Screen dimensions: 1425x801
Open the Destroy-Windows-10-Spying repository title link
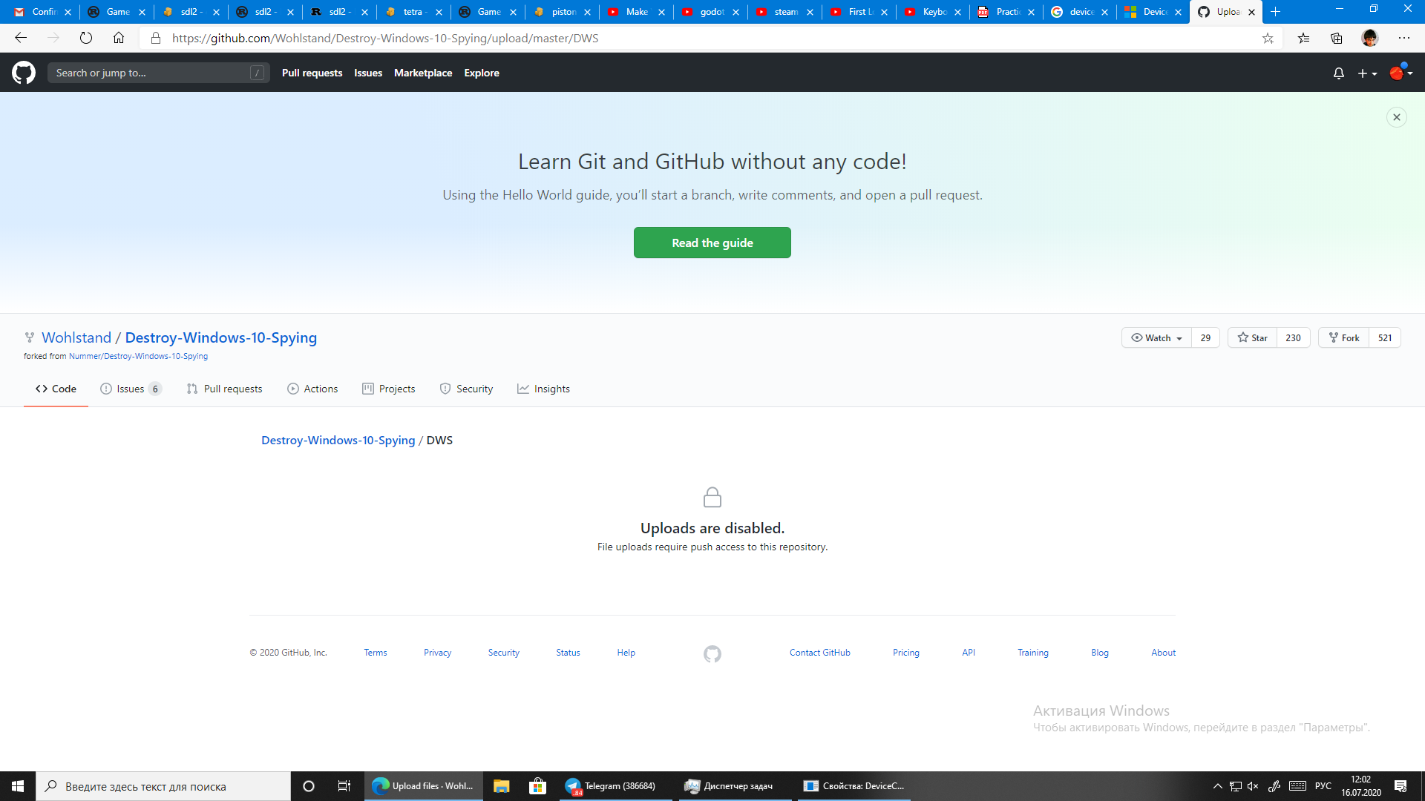coord(221,337)
